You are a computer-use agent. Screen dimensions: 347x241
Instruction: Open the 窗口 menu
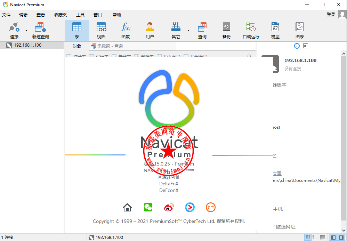click(98, 15)
